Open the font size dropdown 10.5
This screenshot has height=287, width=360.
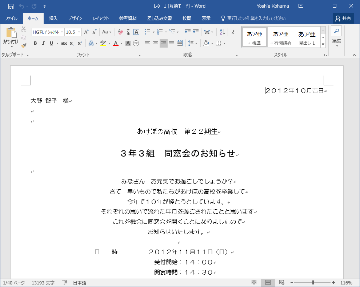(x=79, y=32)
